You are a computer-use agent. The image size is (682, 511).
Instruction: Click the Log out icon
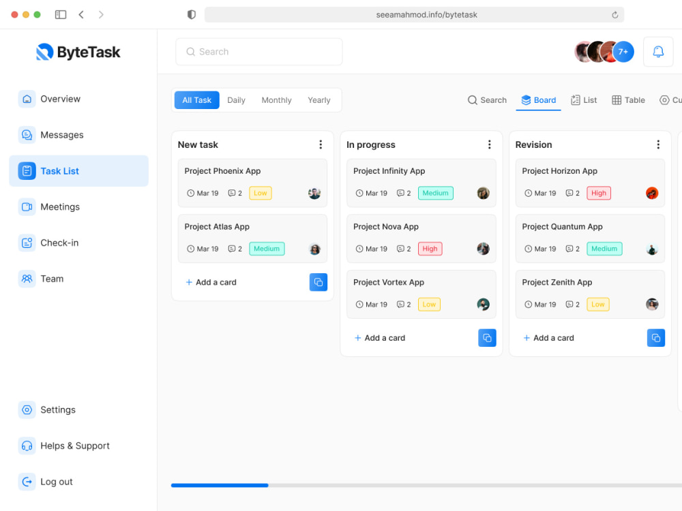click(27, 482)
